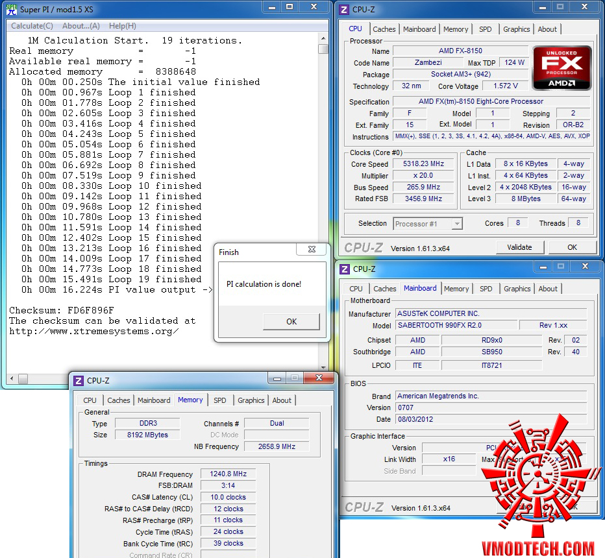This screenshot has height=558, width=605.
Task: Open Calculate(C) menu in Super PI
Action: (32, 26)
